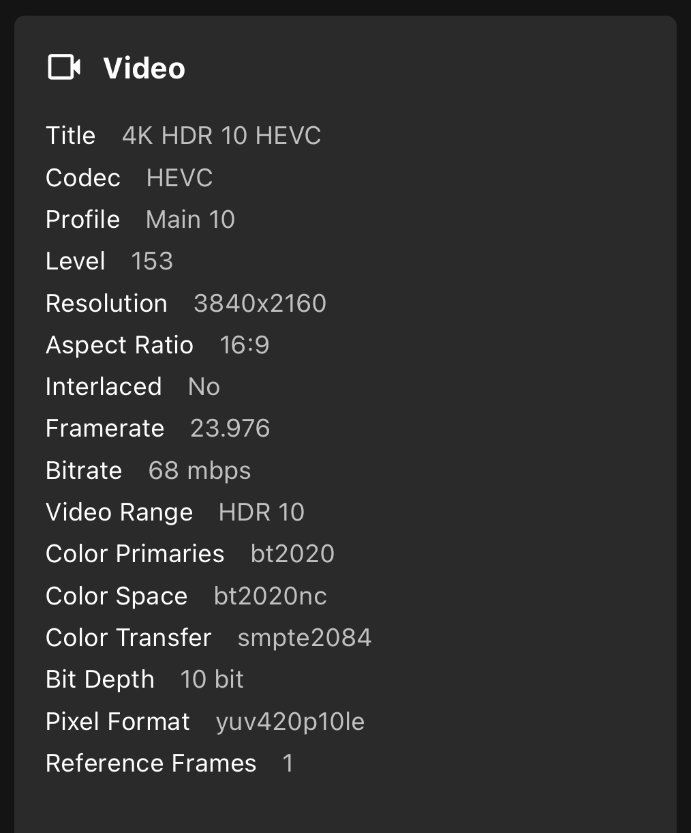
Task: Click the "Color Primaries" field label
Action: click(135, 554)
